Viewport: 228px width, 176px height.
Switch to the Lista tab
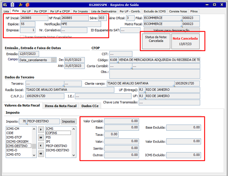click(6, 11)
